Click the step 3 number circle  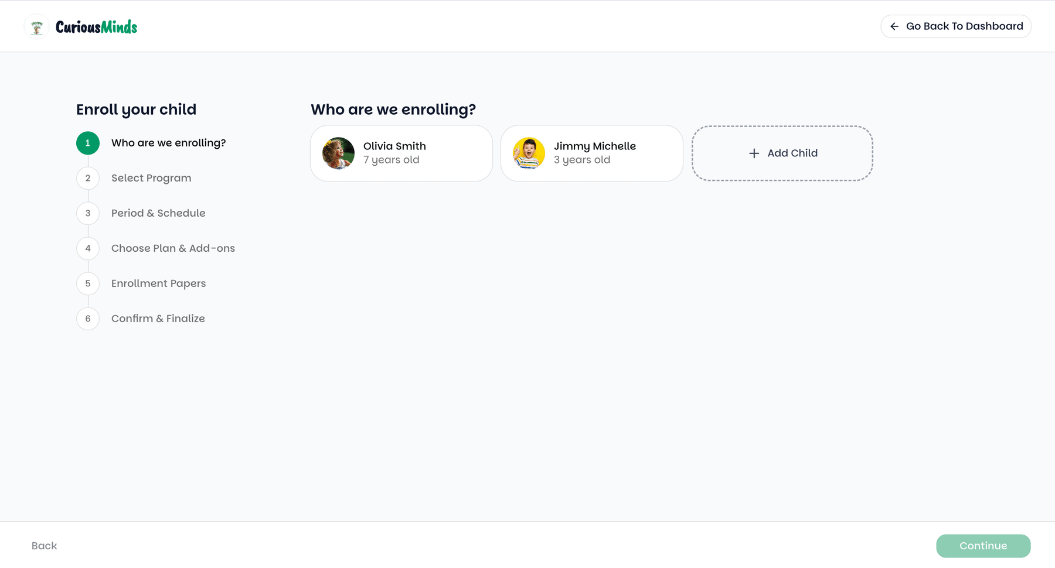click(x=88, y=213)
